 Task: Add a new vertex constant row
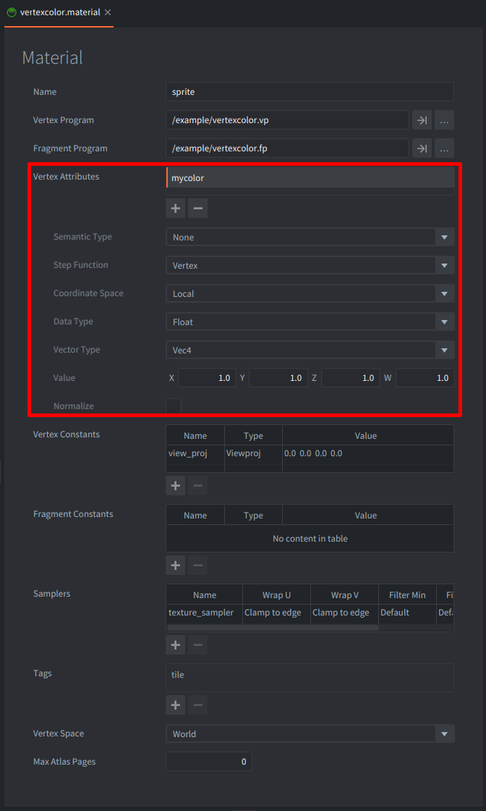175,485
